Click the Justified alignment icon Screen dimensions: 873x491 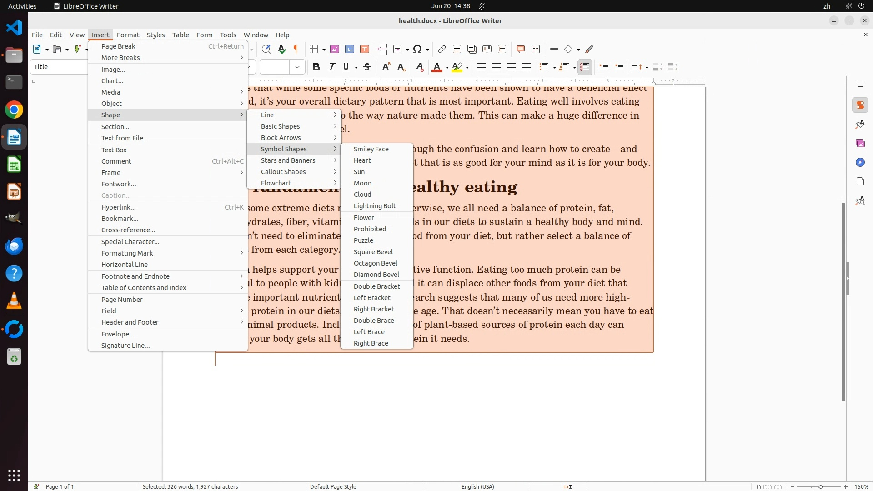[x=527, y=67]
